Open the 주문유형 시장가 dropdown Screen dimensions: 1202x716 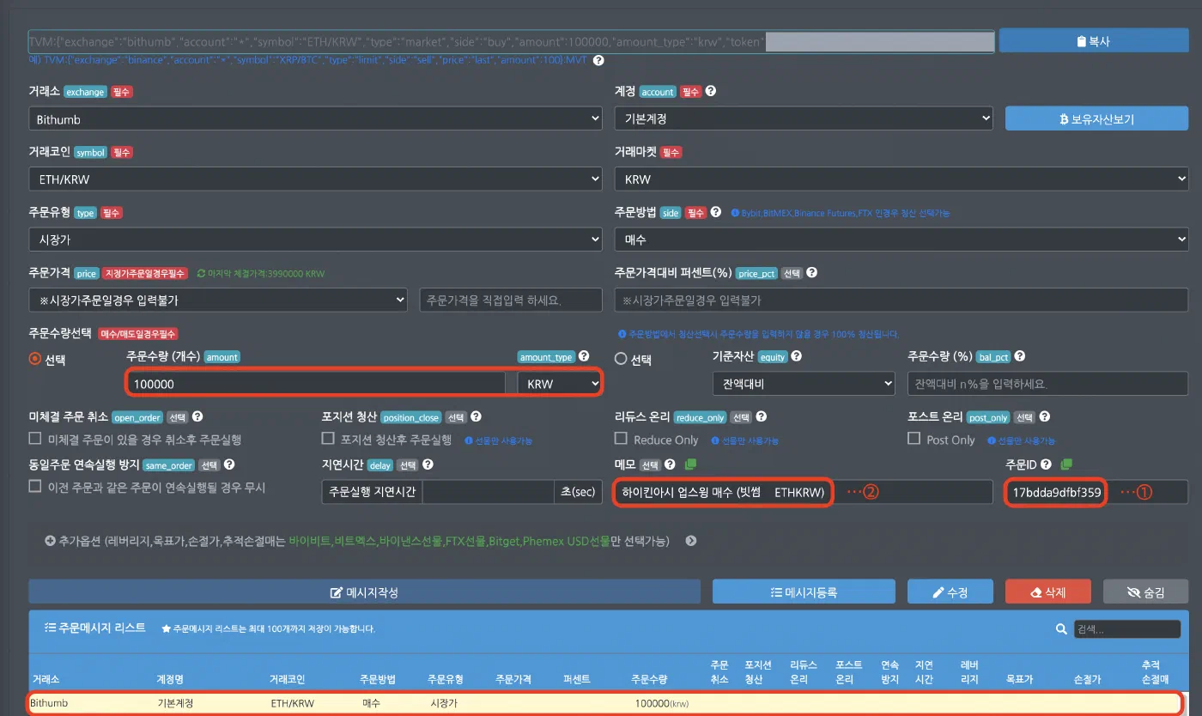coord(315,239)
